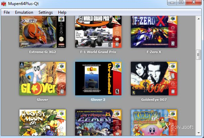
Task: Open the Emulation menu
Action: 24,12
